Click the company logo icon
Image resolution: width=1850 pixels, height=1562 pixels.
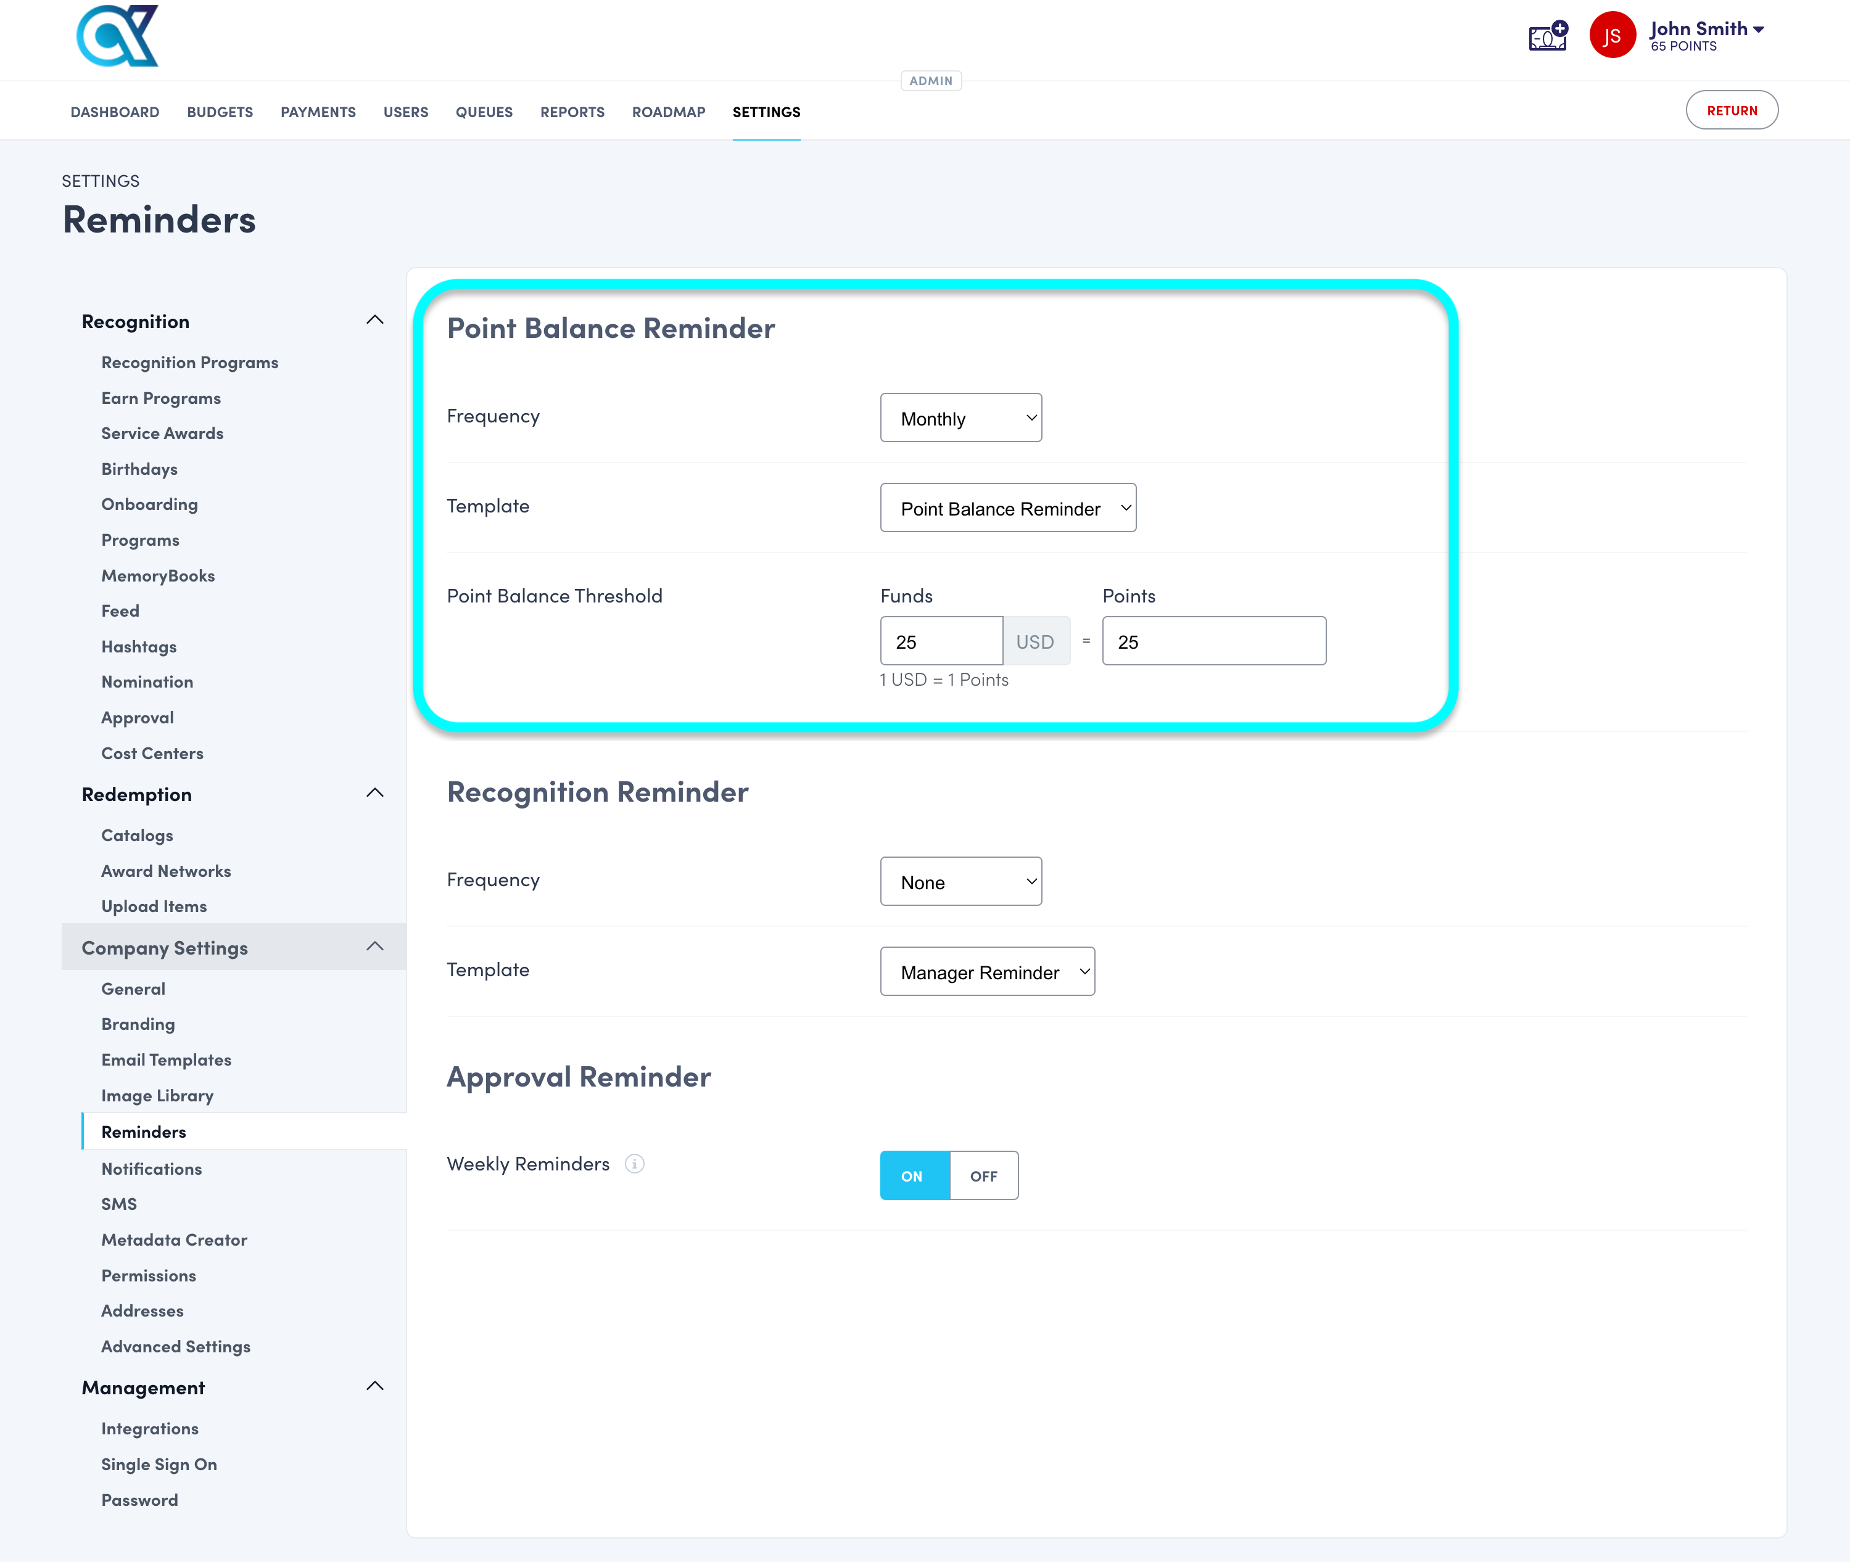click(x=118, y=36)
